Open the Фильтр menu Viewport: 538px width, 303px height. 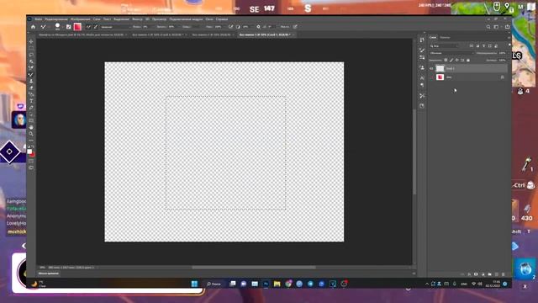coord(137,19)
